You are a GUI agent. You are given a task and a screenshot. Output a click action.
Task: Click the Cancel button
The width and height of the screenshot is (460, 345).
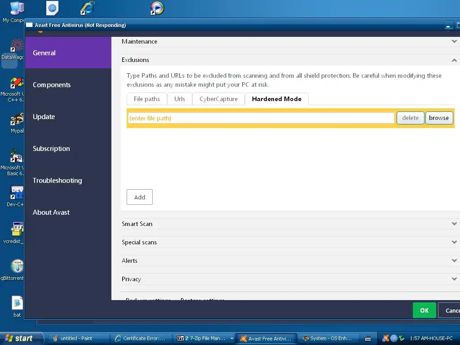click(450, 310)
